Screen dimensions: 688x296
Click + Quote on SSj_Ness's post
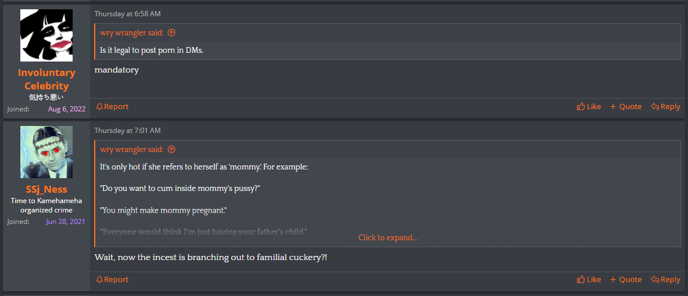[x=626, y=279]
